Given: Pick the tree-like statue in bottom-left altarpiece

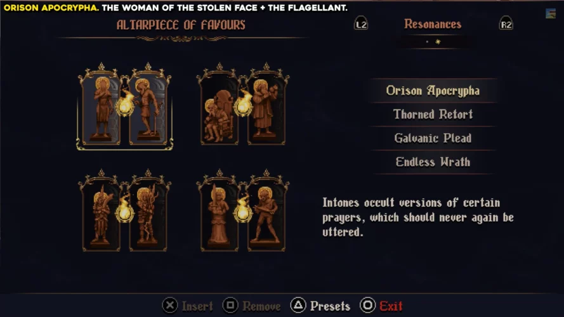Looking at the screenshot, I should (x=147, y=214).
